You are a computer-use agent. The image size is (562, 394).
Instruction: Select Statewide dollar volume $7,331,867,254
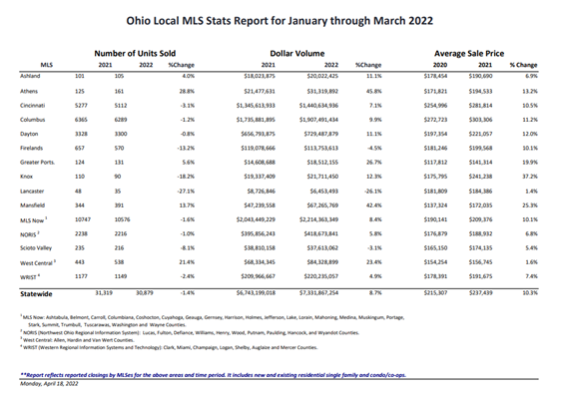pyautogui.click(x=319, y=293)
